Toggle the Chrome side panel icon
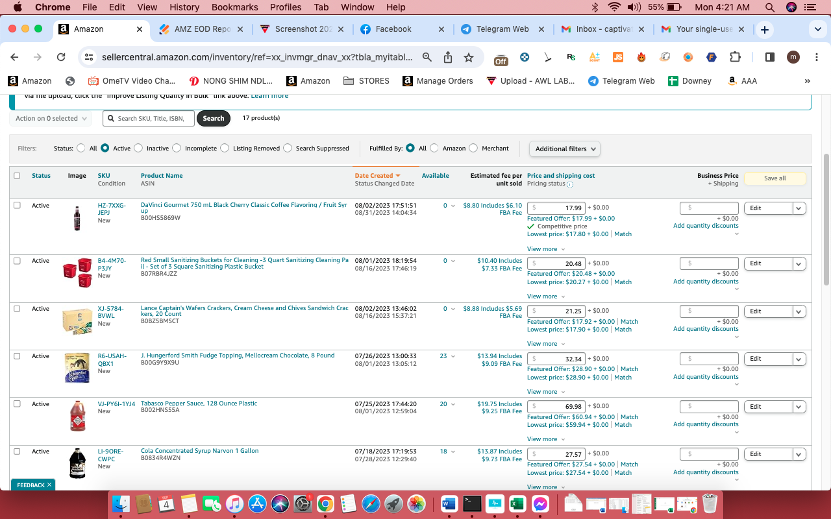Image resolution: width=831 pixels, height=519 pixels. coord(770,57)
